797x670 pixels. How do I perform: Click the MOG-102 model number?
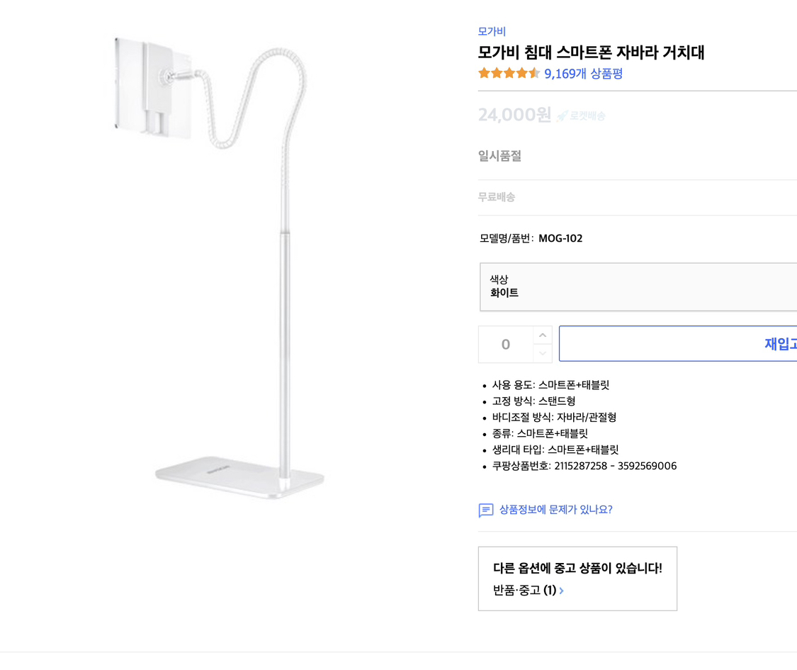[x=560, y=238]
